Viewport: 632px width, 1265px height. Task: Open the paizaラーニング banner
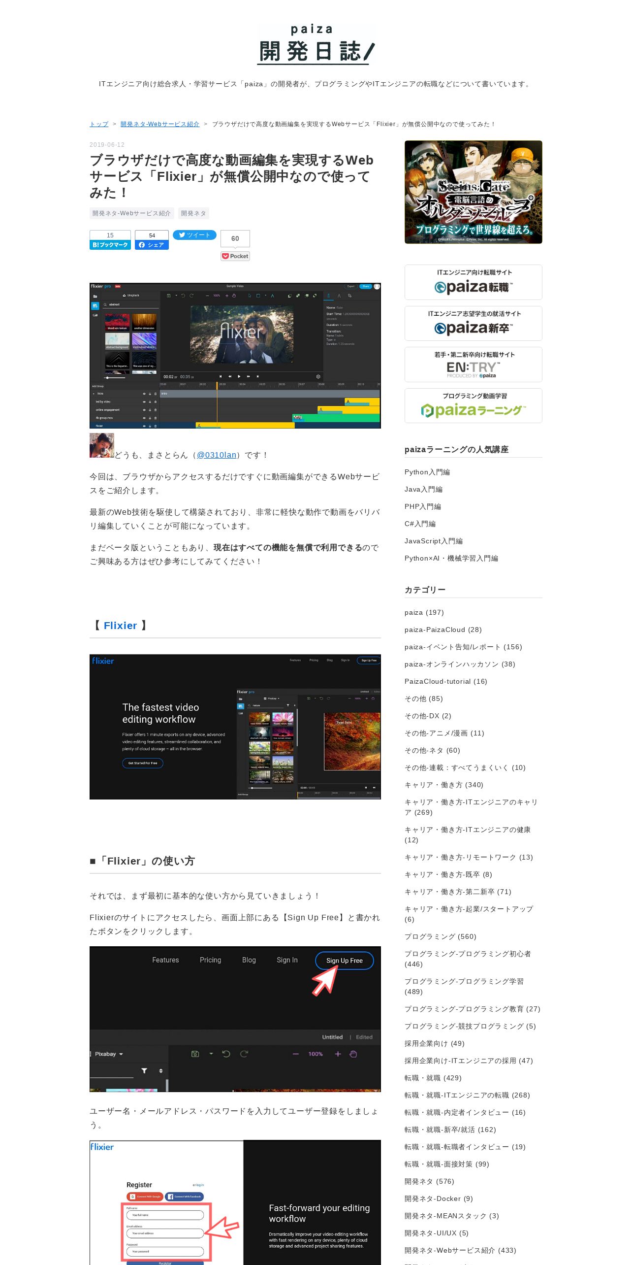(x=474, y=405)
